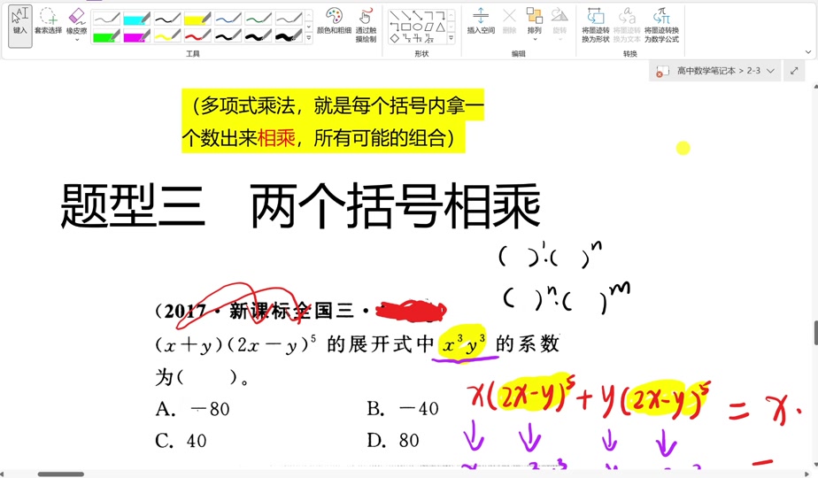Choose the diamond shape
818x478 pixels.
click(395, 38)
